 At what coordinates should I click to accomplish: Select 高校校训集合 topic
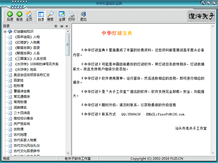pyautogui.click(x=24, y=119)
